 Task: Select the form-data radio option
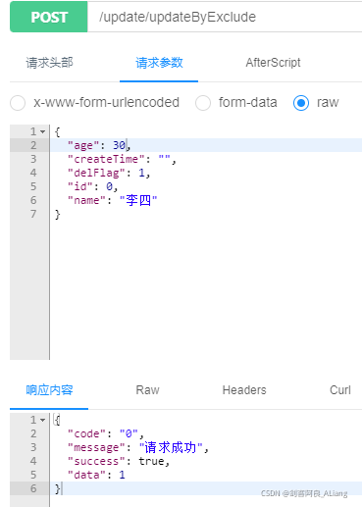203,103
